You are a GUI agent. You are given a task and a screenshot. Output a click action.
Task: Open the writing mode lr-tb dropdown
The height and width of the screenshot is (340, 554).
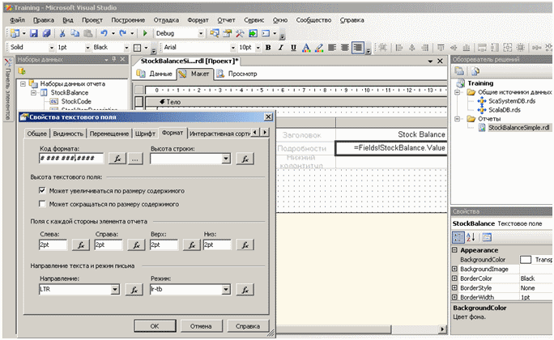[226, 290]
